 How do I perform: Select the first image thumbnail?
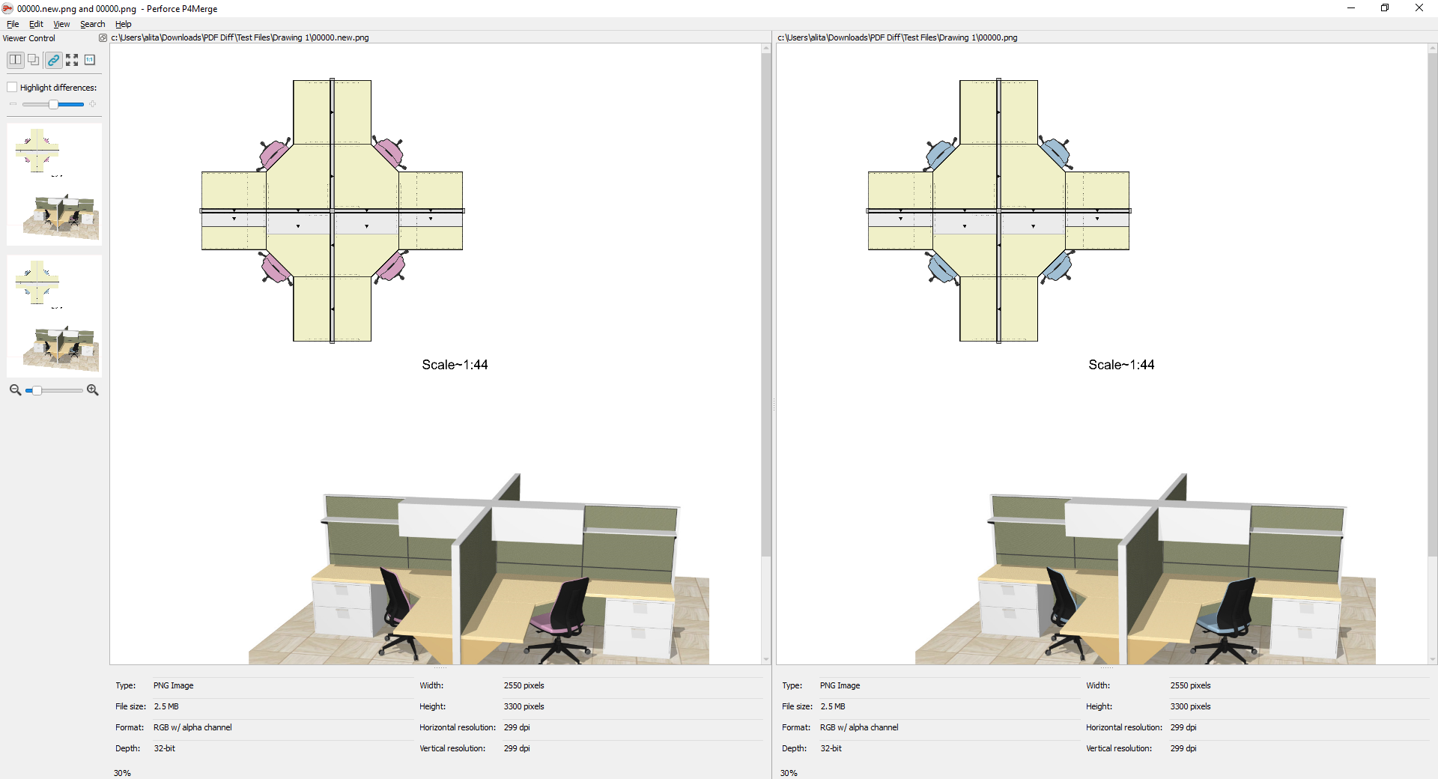tap(54, 184)
